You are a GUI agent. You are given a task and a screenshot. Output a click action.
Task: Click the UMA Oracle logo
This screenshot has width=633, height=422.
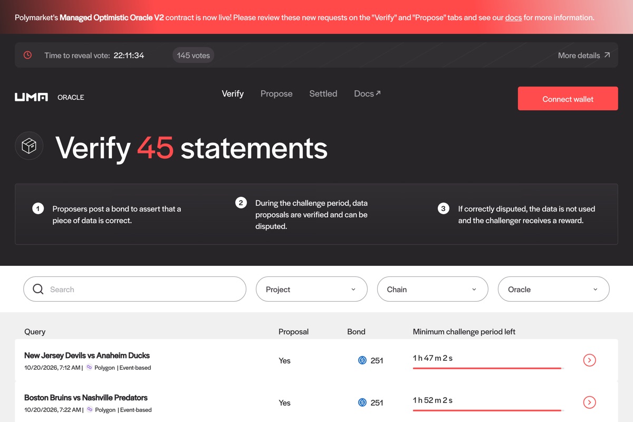click(x=50, y=97)
